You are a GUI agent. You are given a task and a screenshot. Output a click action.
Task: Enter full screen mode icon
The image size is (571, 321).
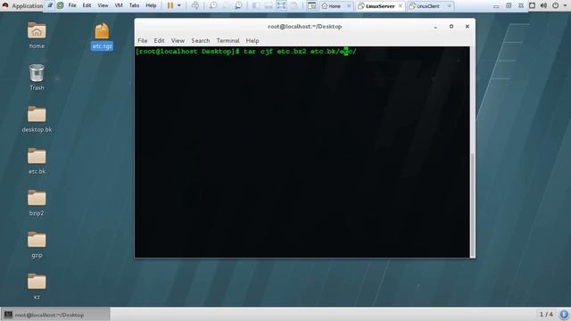[x=281, y=5]
